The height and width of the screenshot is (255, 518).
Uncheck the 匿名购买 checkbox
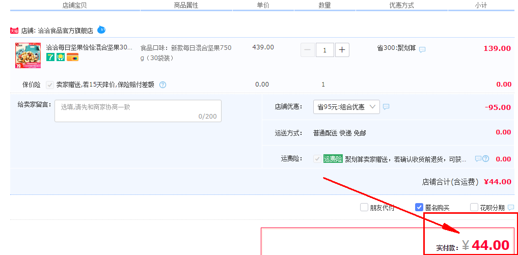419,208
